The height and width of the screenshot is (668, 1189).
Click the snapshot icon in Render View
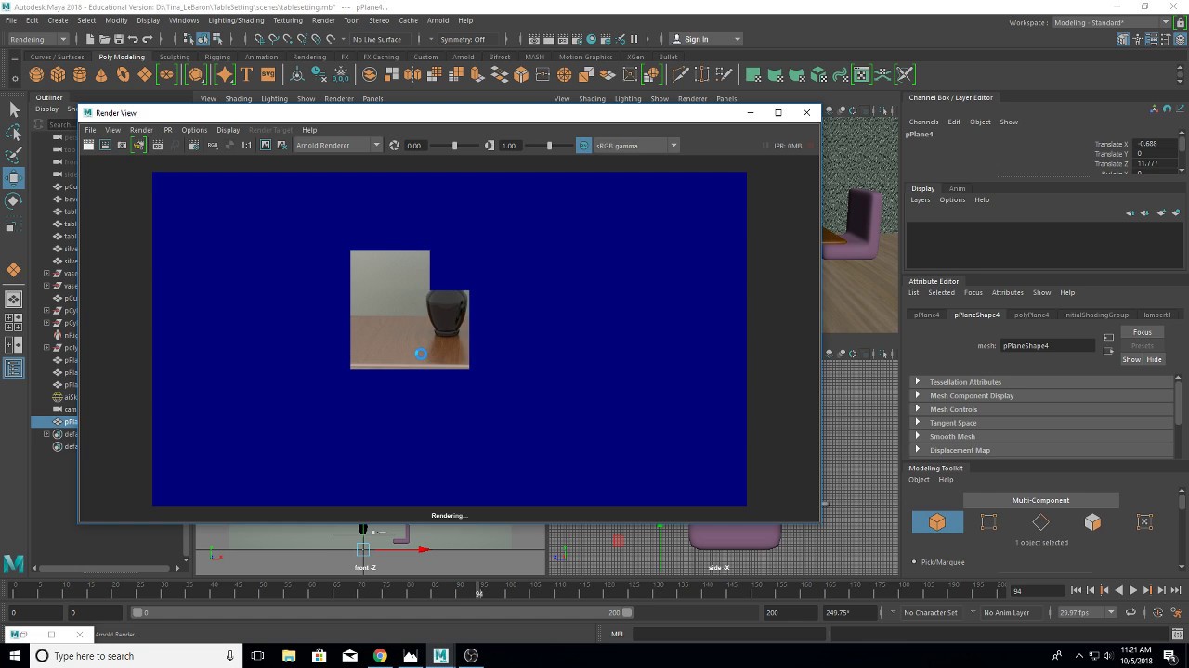coord(122,145)
